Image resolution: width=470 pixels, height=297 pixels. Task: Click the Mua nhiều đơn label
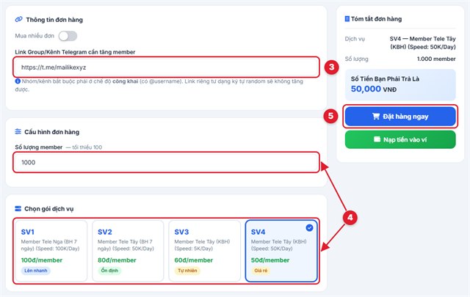tap(35, 36)
